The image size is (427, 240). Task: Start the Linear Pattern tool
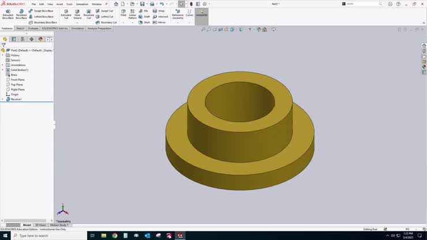click(132, 14)
